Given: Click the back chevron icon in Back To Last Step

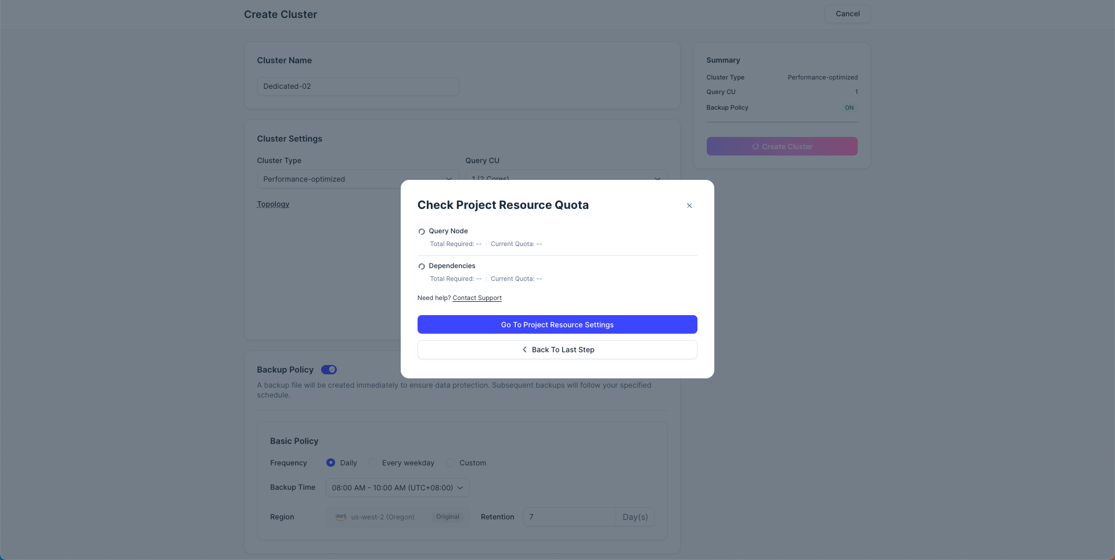Looking at the screenshot, I should (524, 349).
